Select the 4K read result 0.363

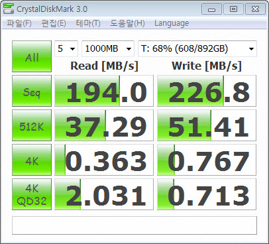(x=104, y=160)
